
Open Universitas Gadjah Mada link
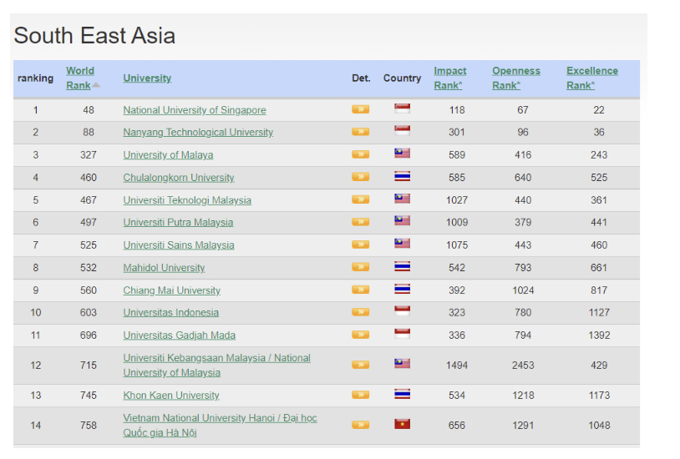point(179,335)
